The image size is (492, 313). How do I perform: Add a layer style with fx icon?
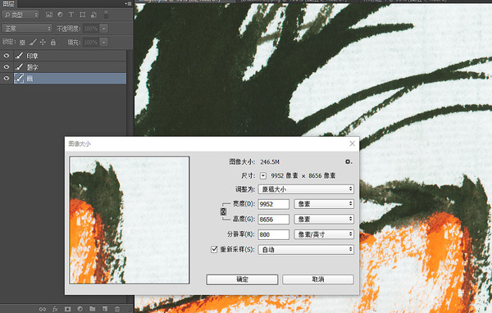click(55, 309)
